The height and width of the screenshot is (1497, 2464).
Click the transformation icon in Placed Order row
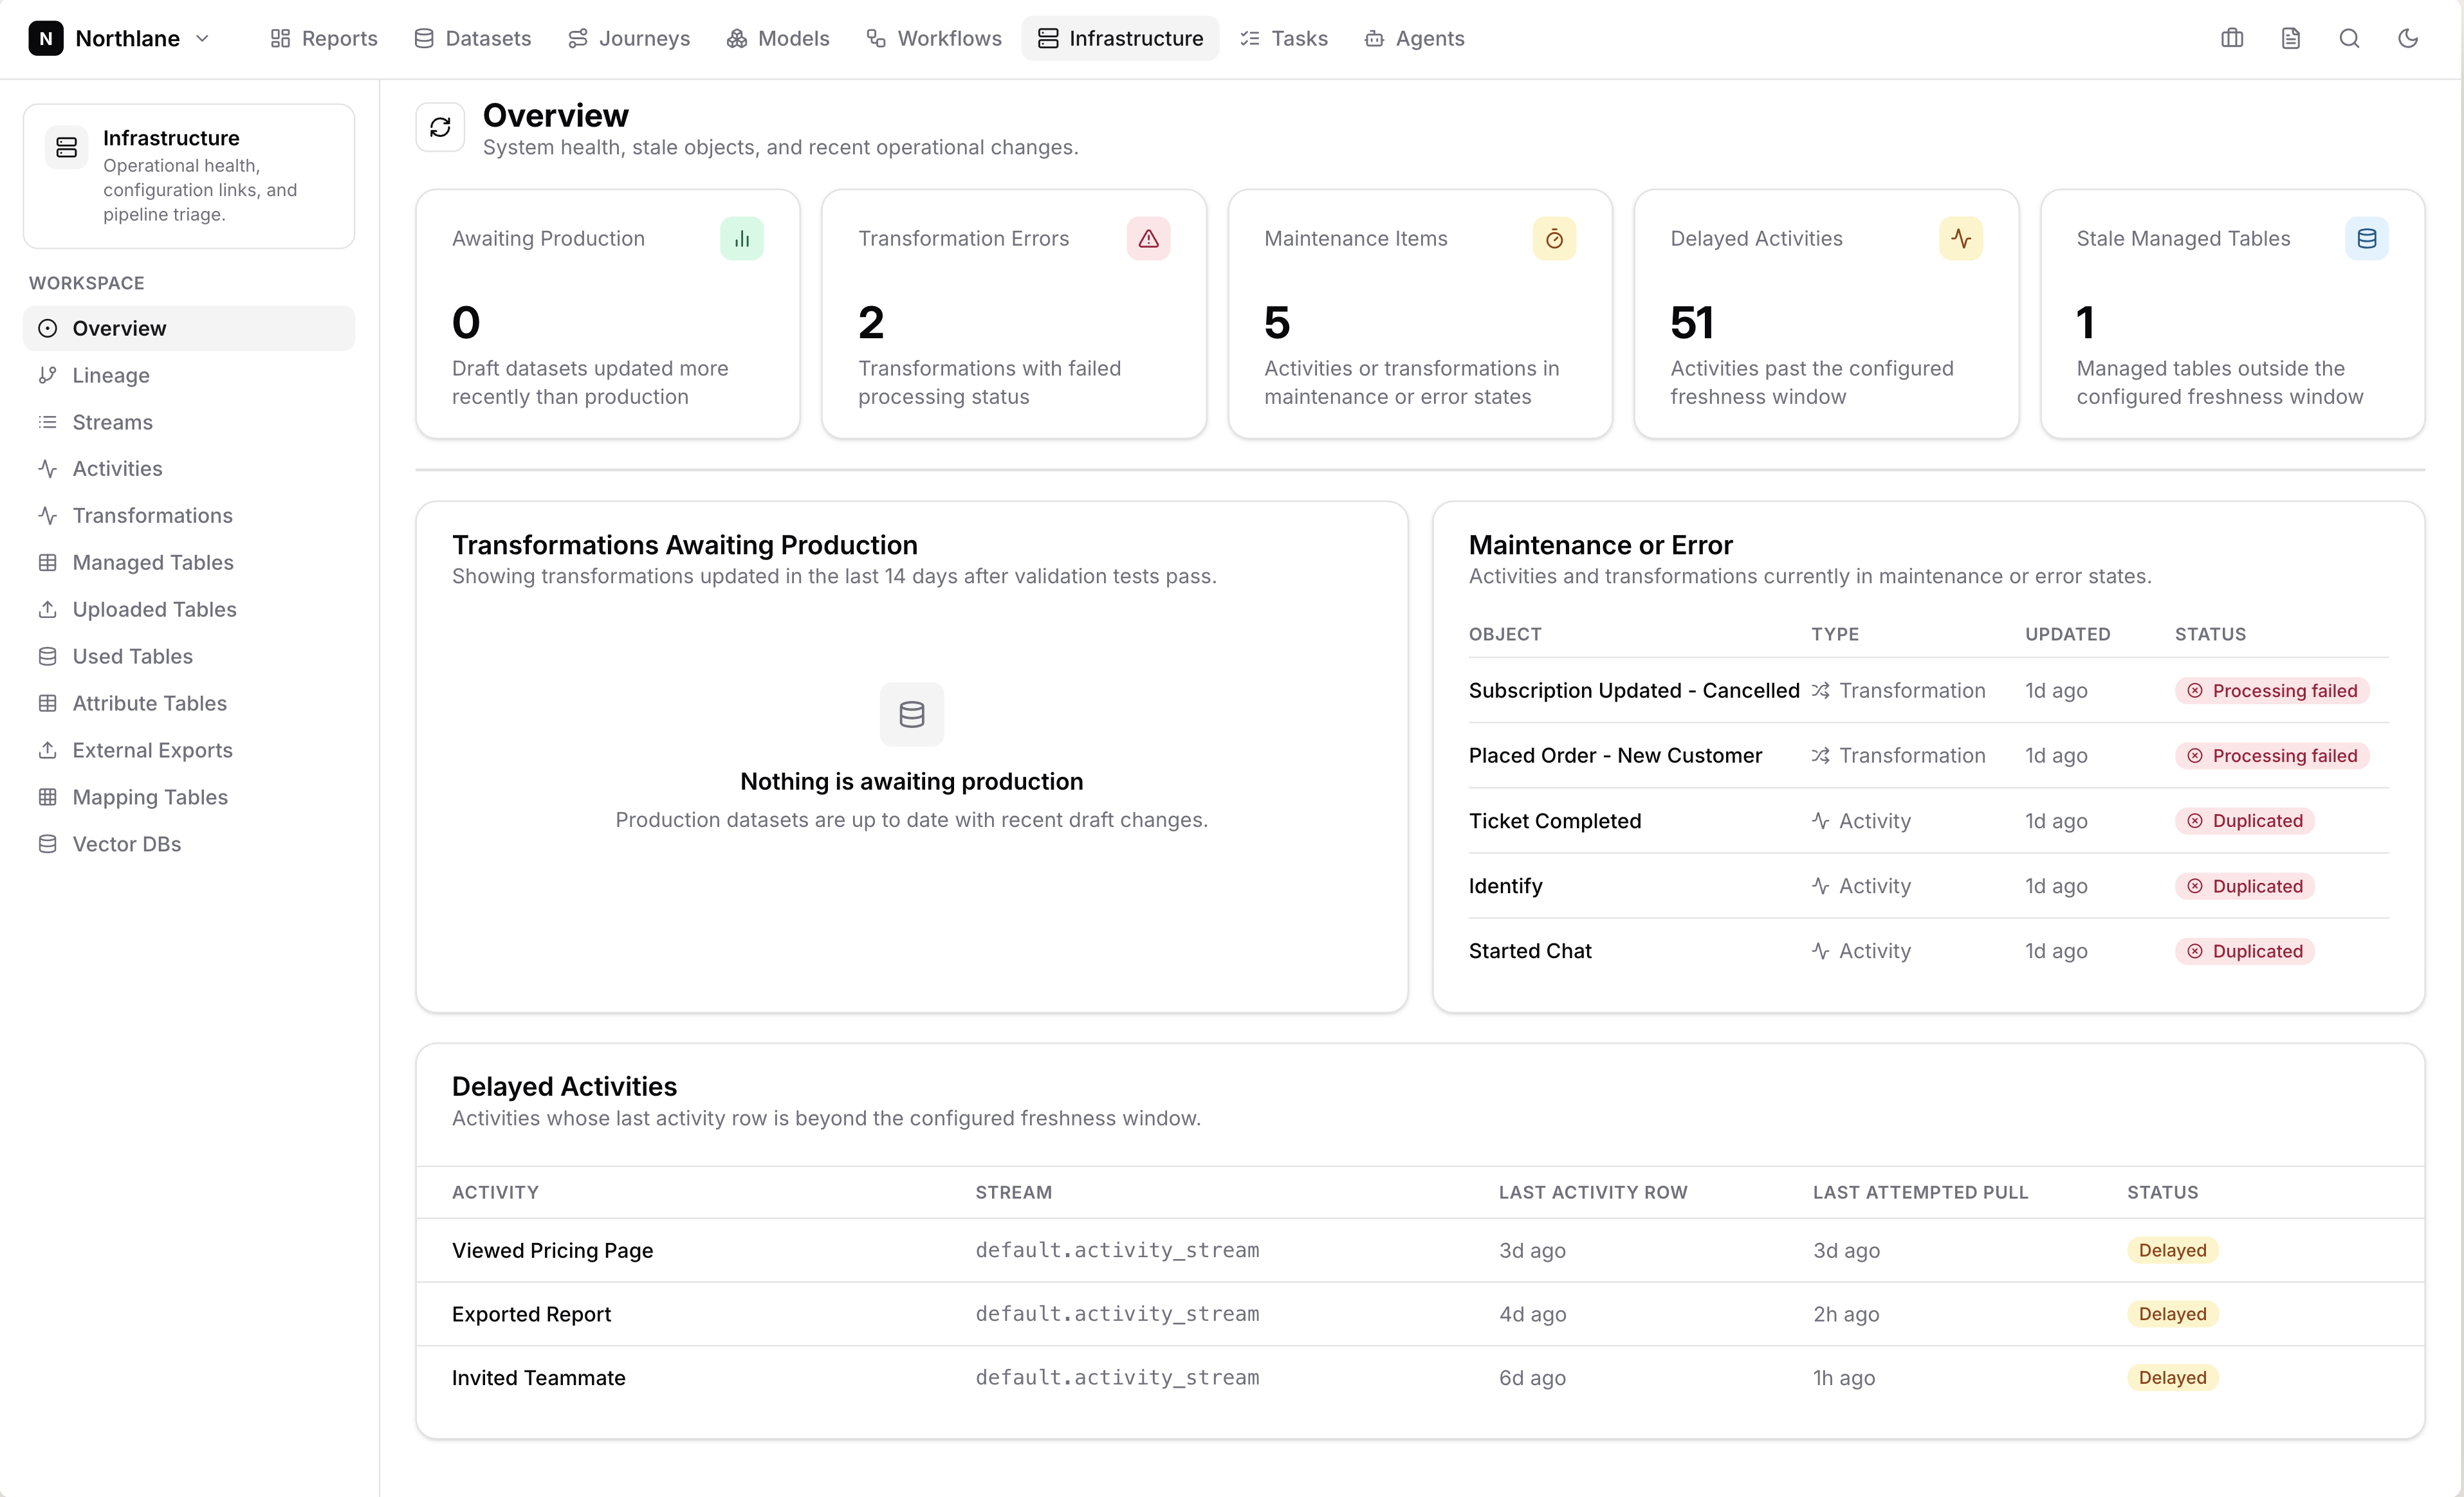click(x=1820, y=756)
